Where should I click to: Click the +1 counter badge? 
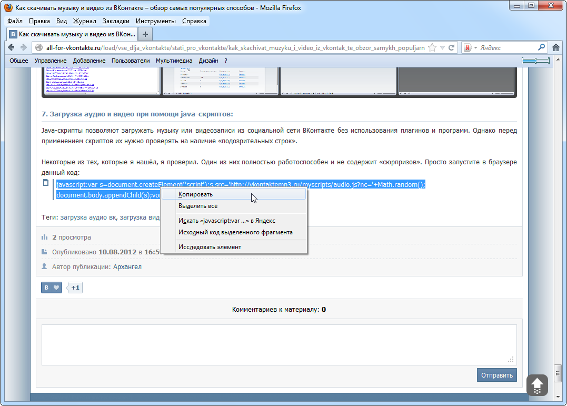[x=75, y=288]
